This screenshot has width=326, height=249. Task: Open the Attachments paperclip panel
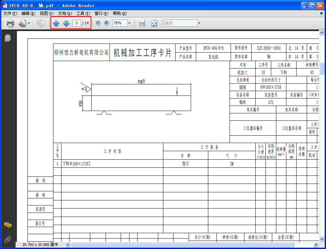8,240
